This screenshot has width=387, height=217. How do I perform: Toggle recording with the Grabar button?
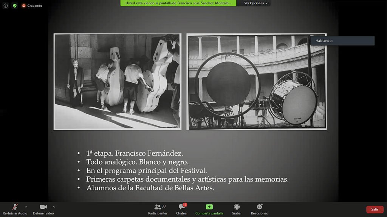237,209
